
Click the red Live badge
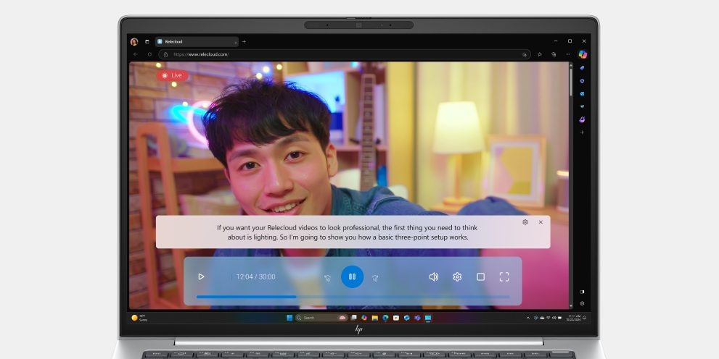click(x=172, y=75)
